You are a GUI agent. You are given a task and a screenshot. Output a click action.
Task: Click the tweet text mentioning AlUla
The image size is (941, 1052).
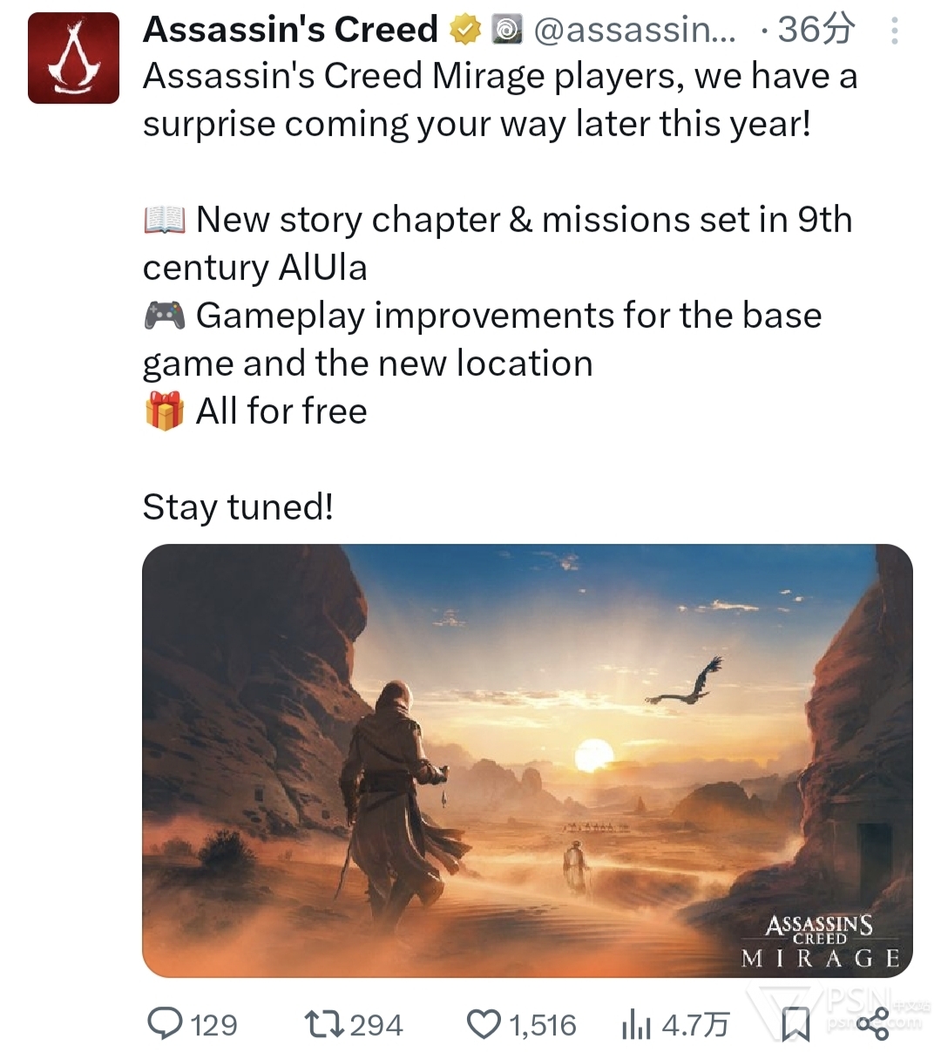(x=498, y=243)
